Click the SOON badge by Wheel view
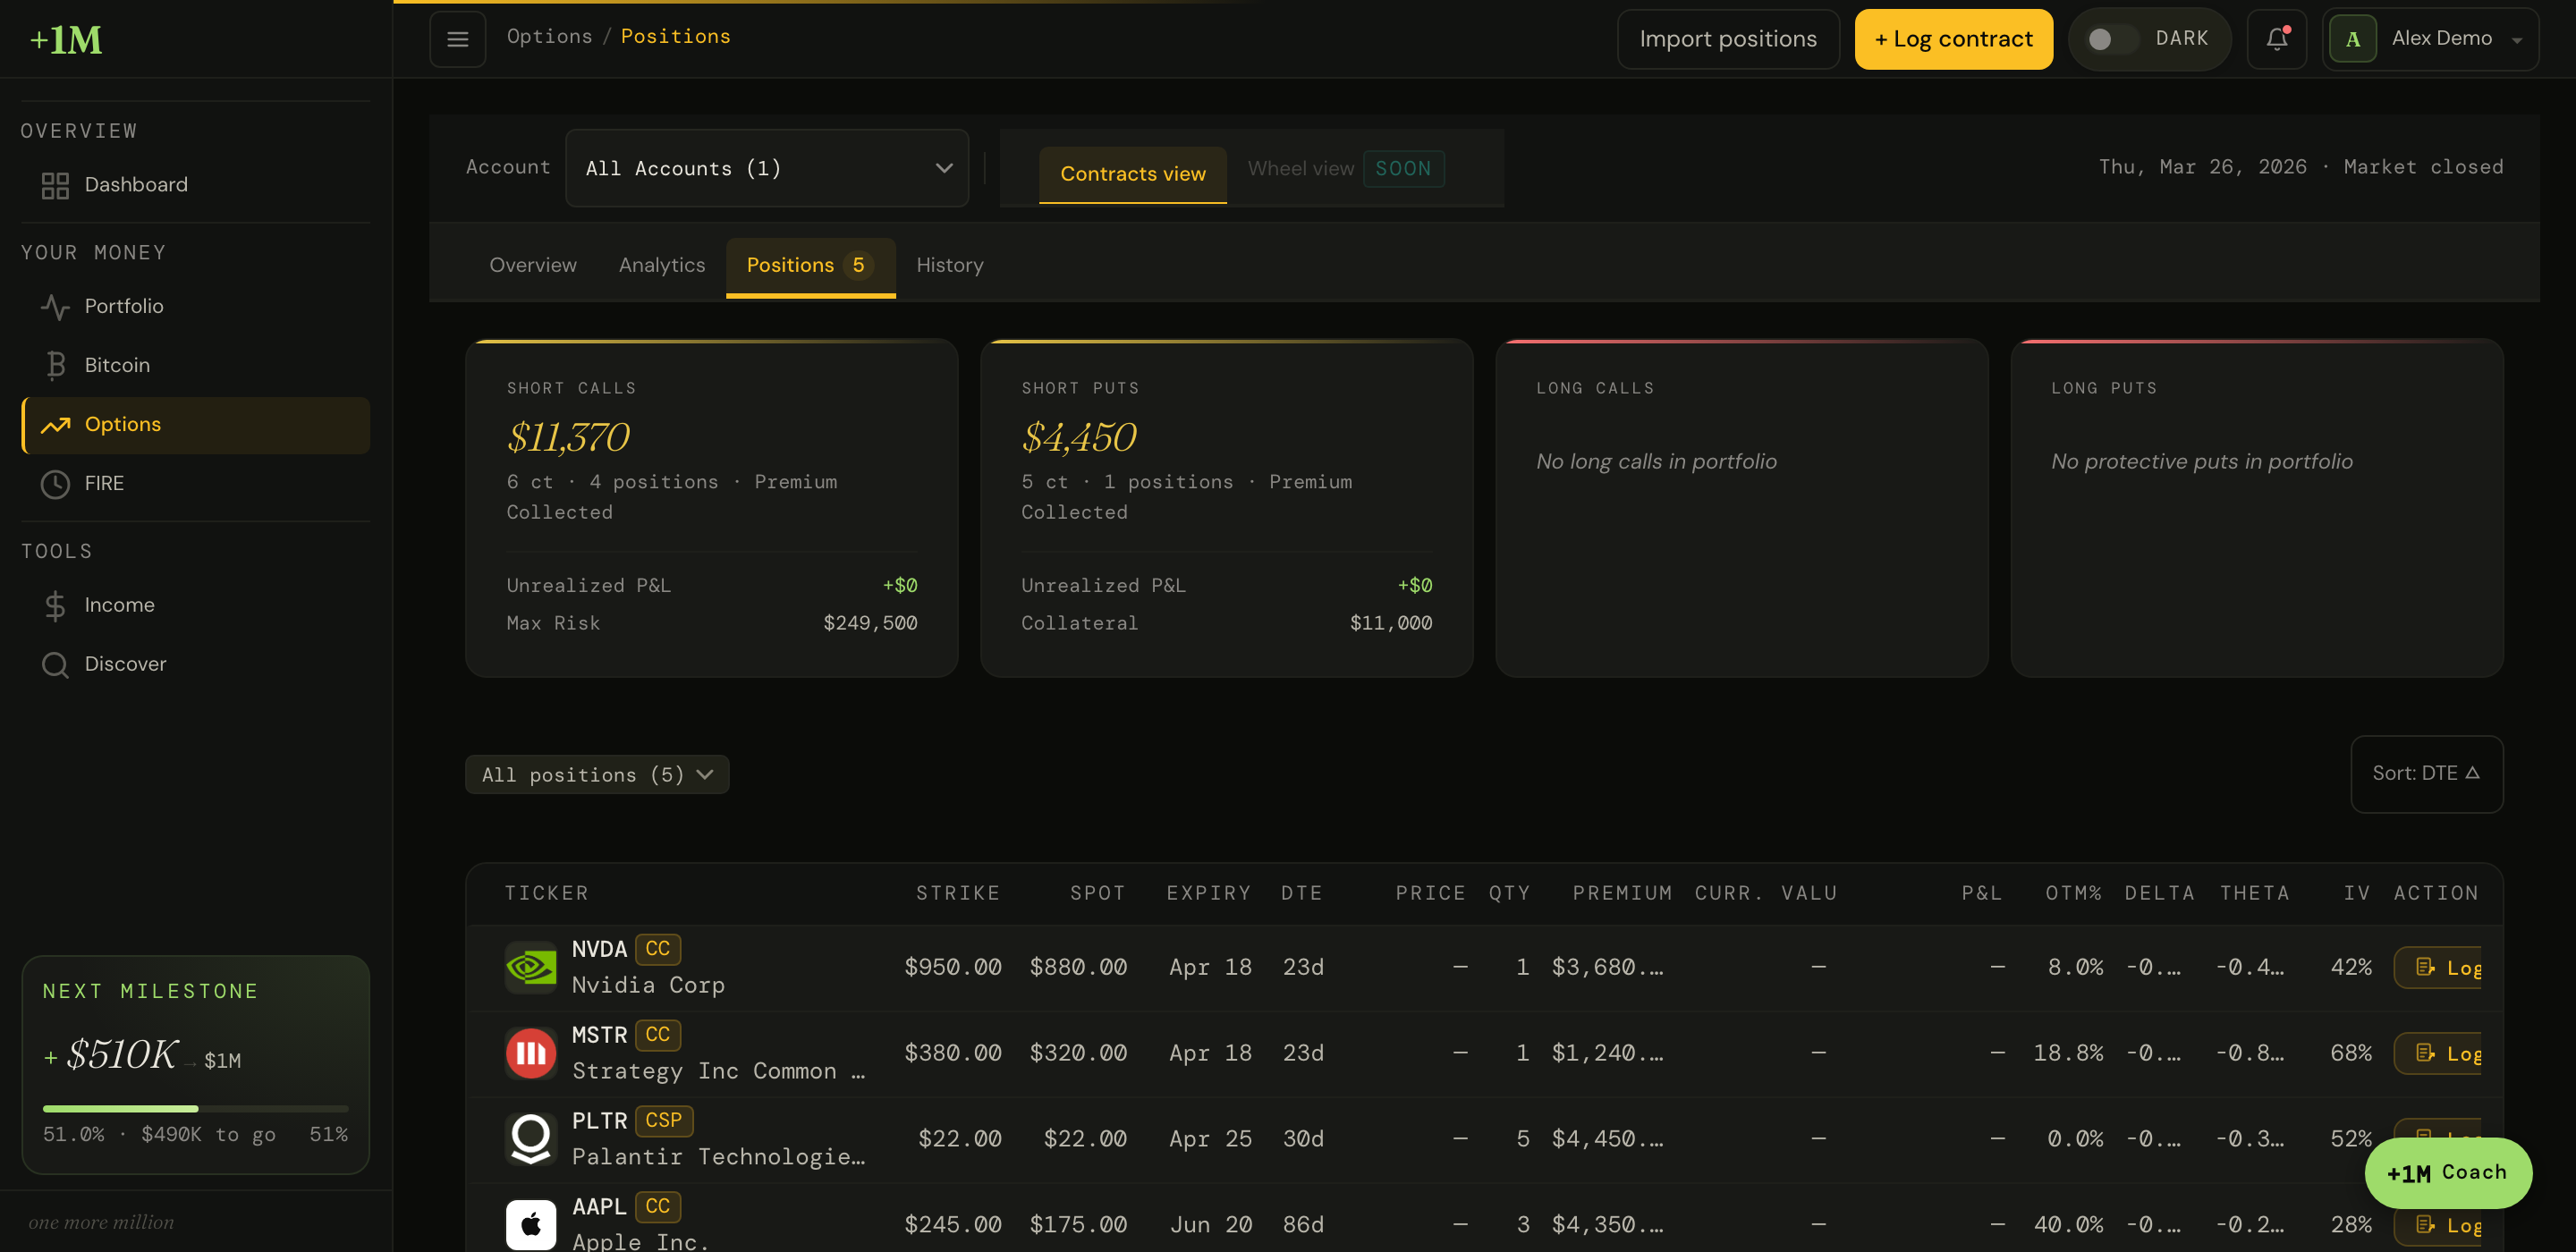 pyautogui.click(x=1403, y=169)
